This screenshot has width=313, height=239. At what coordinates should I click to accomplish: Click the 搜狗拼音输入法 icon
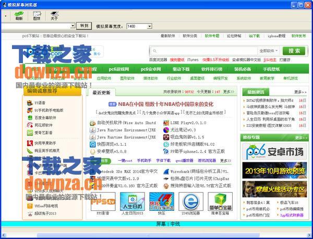(x=166, y=186)
